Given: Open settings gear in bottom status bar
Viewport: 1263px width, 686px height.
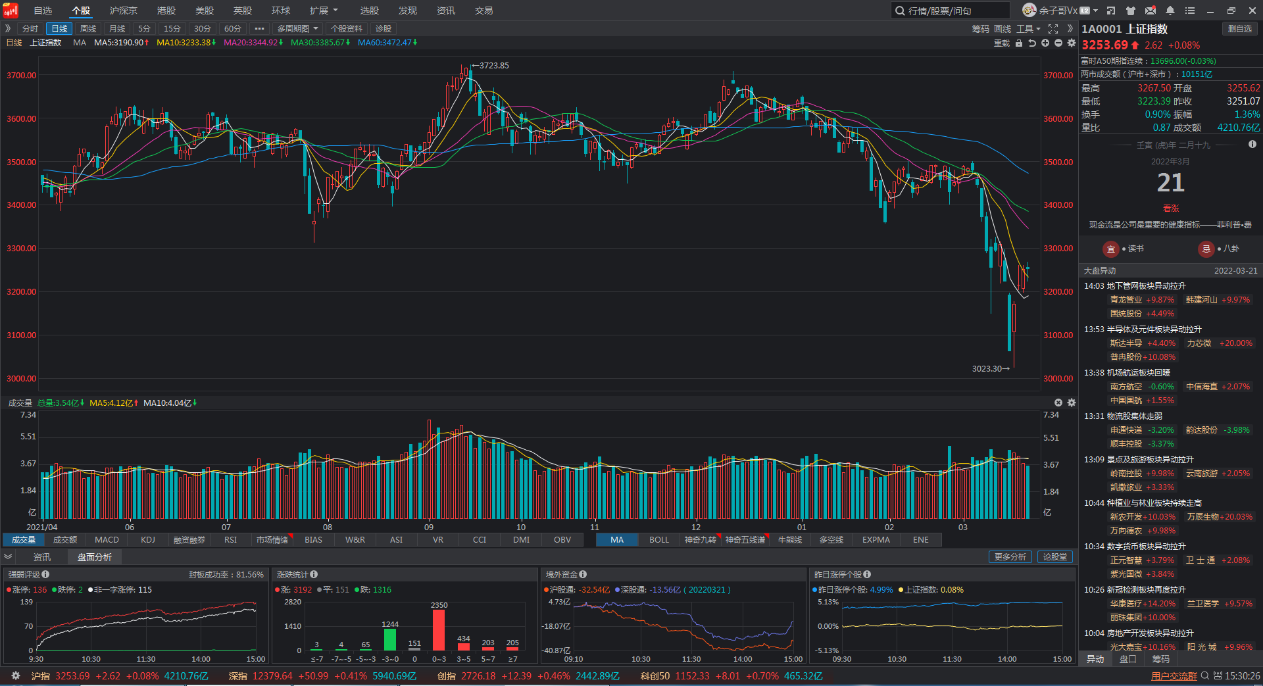Looking at the screenshot, I should [x=16, y=675].
